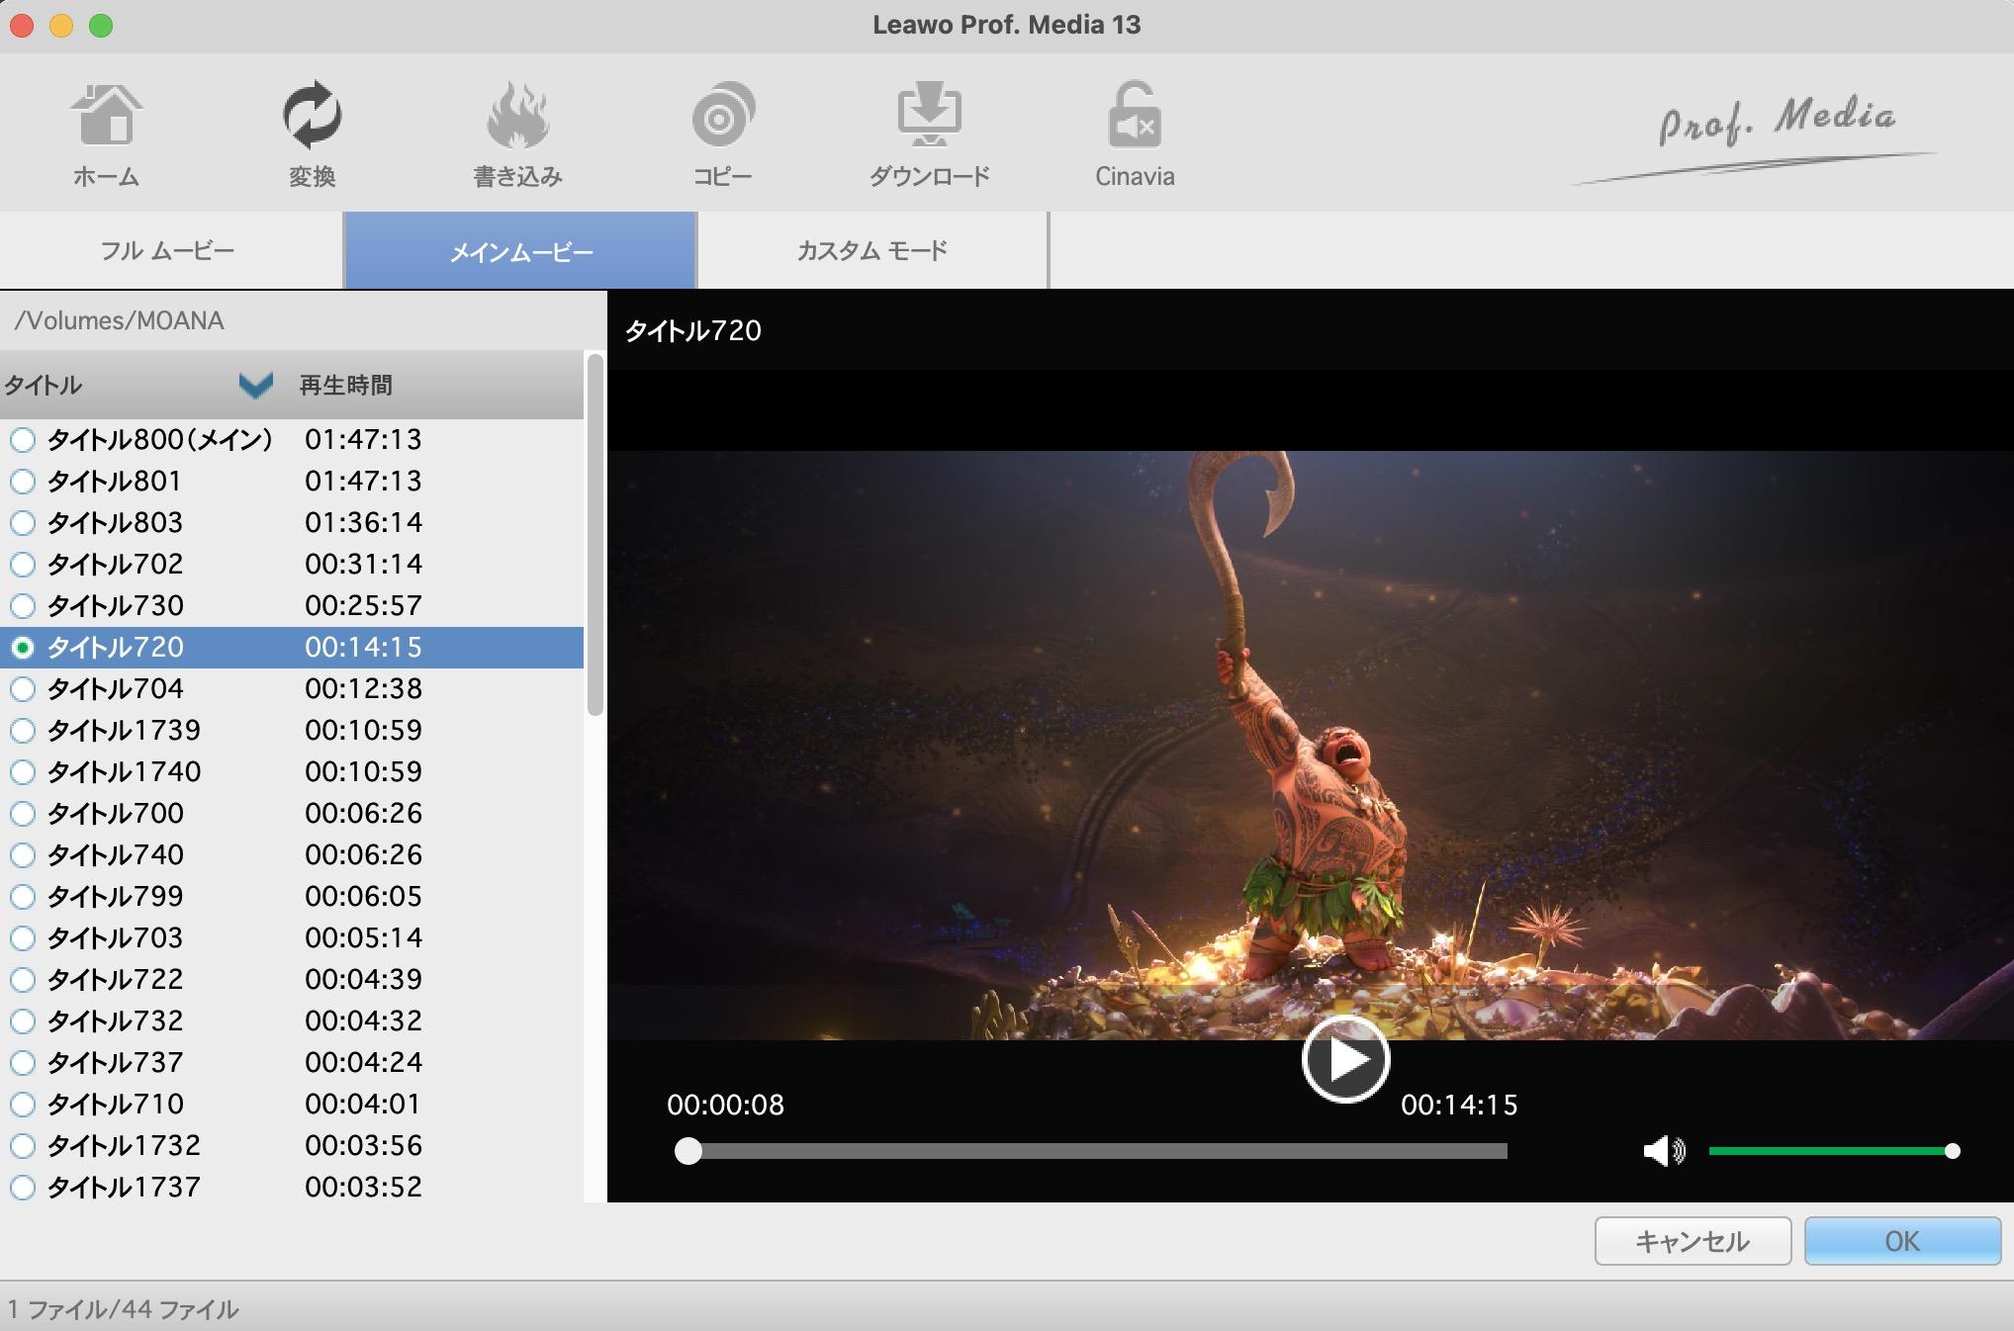The image size is (2014, 1331).
Task: Select the タイトル722 row text
Action: click(x=116, y=979)
